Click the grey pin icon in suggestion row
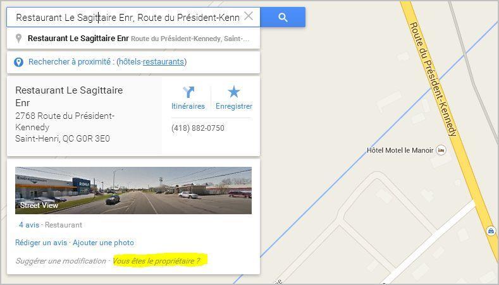Viewport: 499px width, 285px height. (18, 39)
